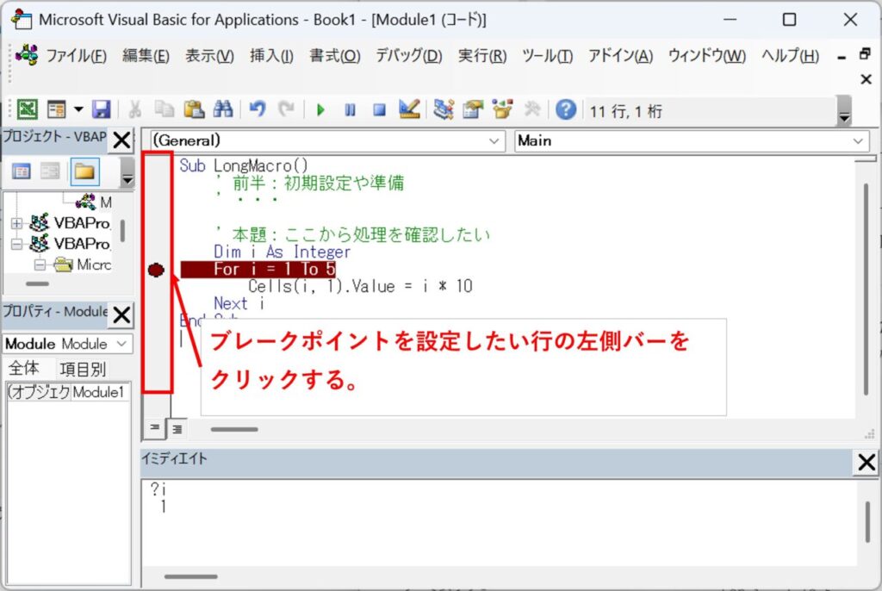The height and width of the screenshot is (591, 882).
Task: Select the second VBAProject tree item
Action: [x=82, y=244]
